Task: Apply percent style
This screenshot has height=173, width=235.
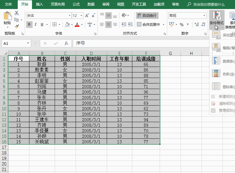Action: click(x=182, y=24)
